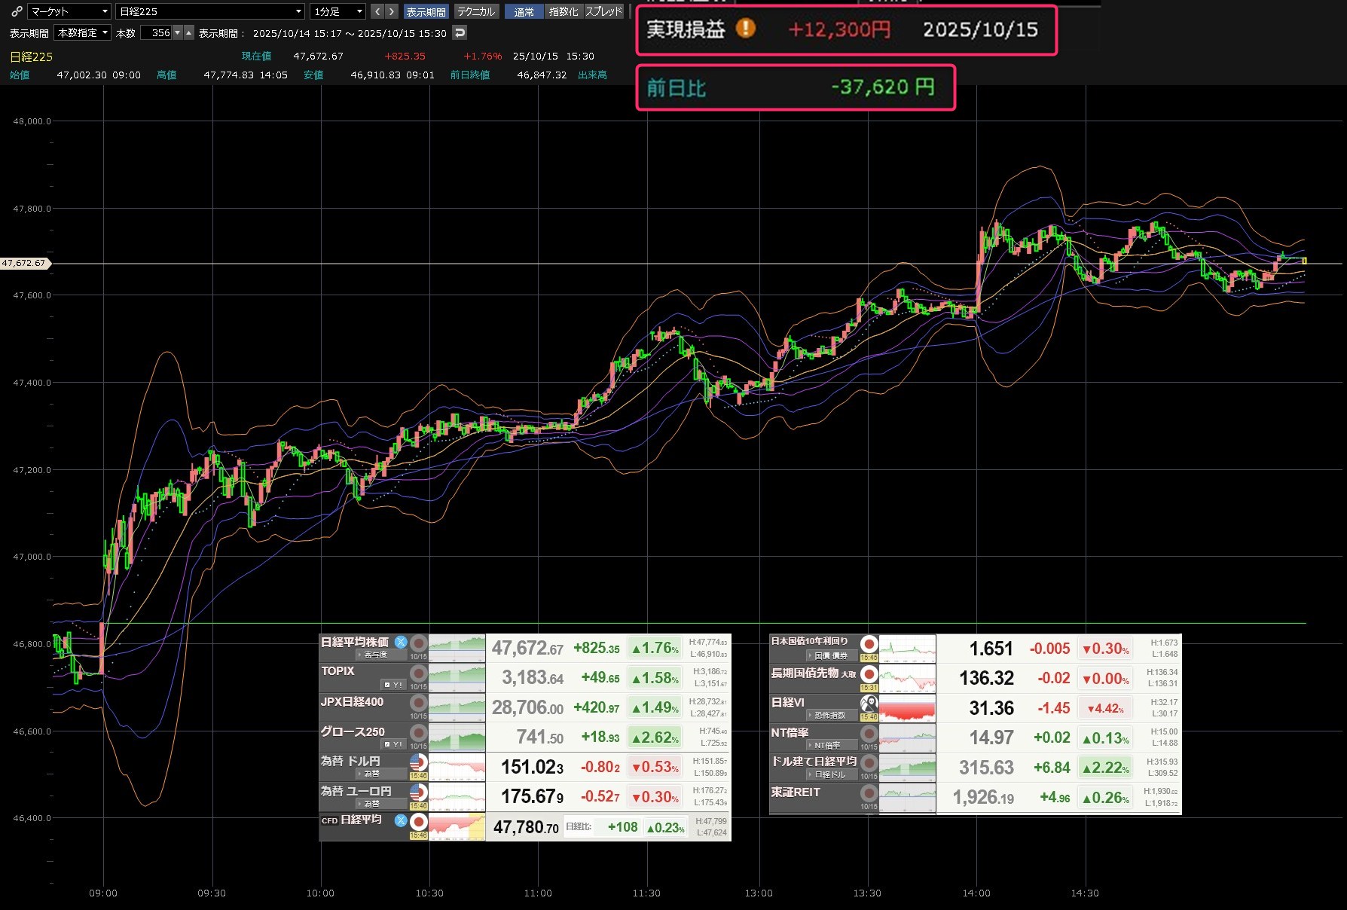Click the chain link icon in toolbar
1347x910 pixels.
tap(16, 11)
